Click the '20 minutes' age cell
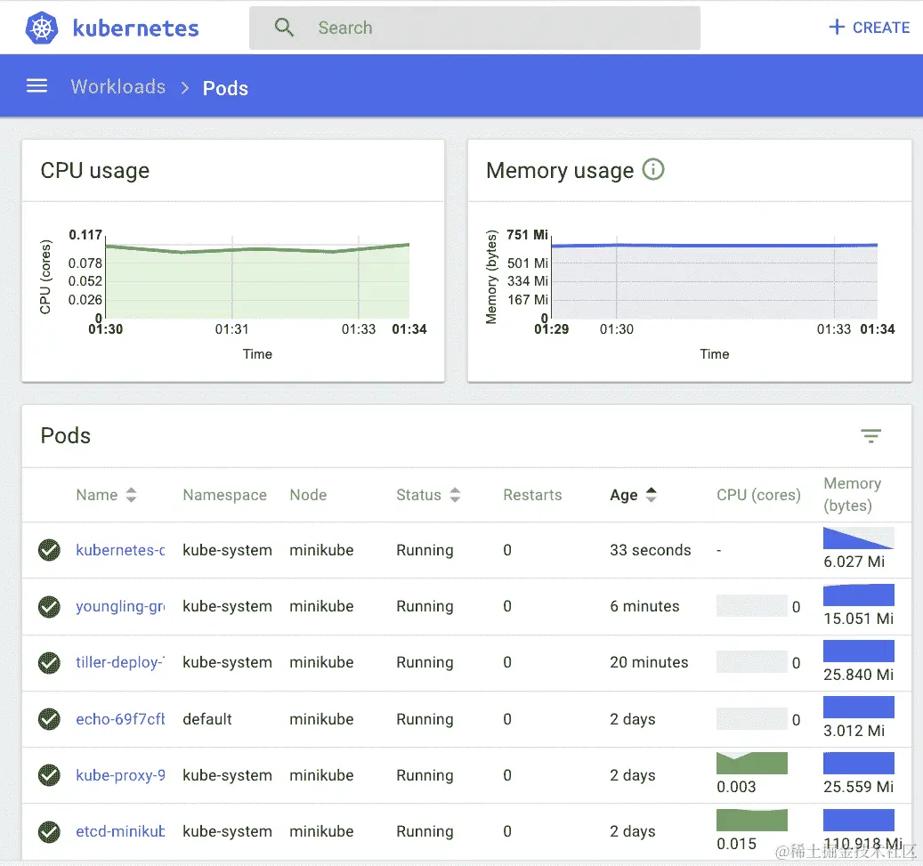The height and width of the screenshot is (866, 923). [649, 662]
